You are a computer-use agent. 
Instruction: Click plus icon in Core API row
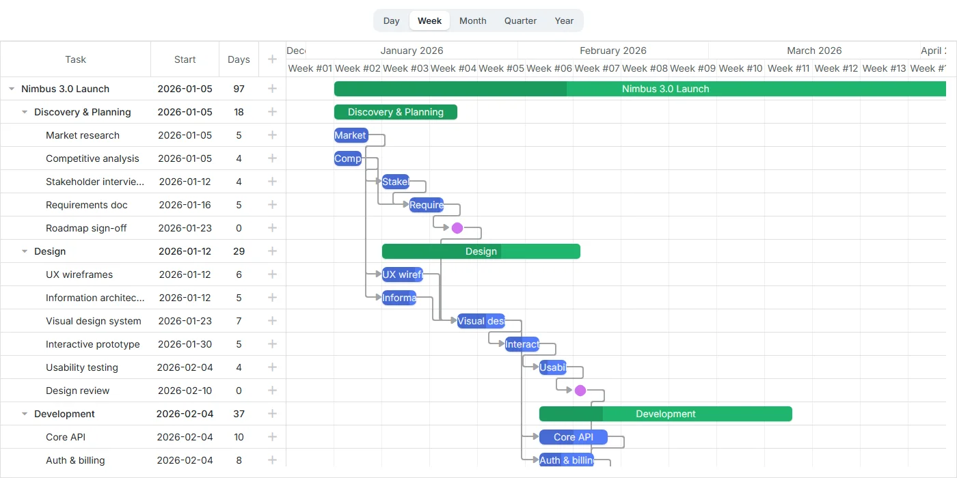coord(272,437)
